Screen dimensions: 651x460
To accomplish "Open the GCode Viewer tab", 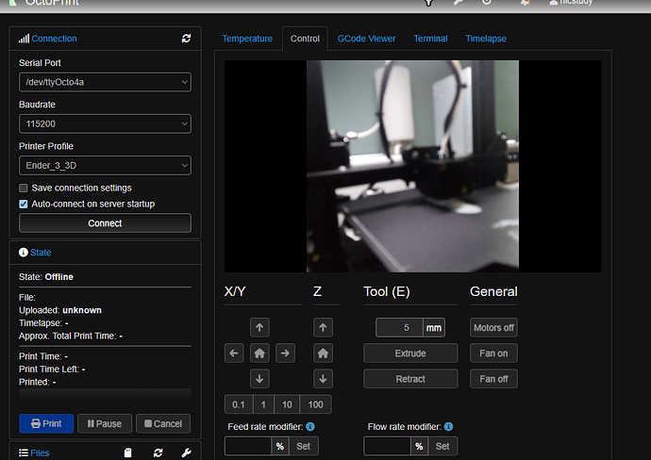I will click(x=366, y=39).
